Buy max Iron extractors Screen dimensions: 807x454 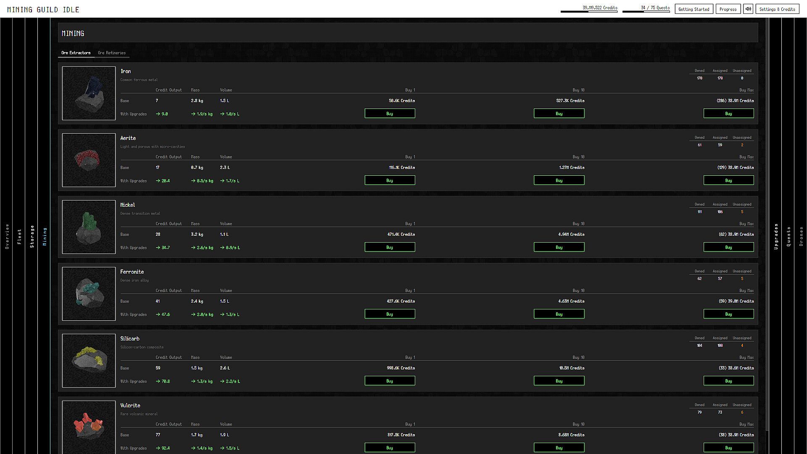pos(728,113)
